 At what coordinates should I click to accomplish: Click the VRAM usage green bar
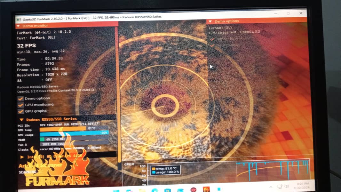(x=42, y=139)
